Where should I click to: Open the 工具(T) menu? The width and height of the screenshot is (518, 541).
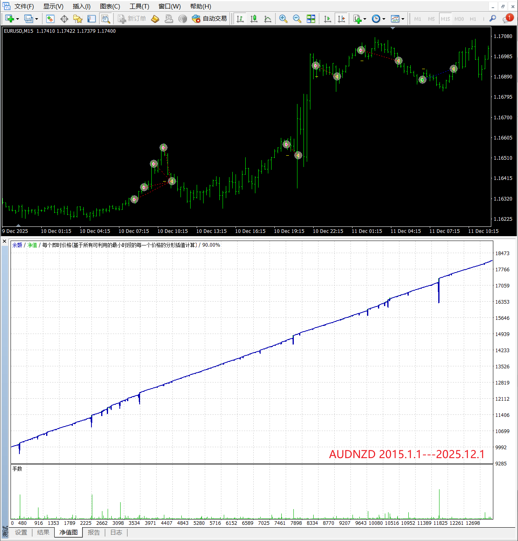tap(139, 6)
